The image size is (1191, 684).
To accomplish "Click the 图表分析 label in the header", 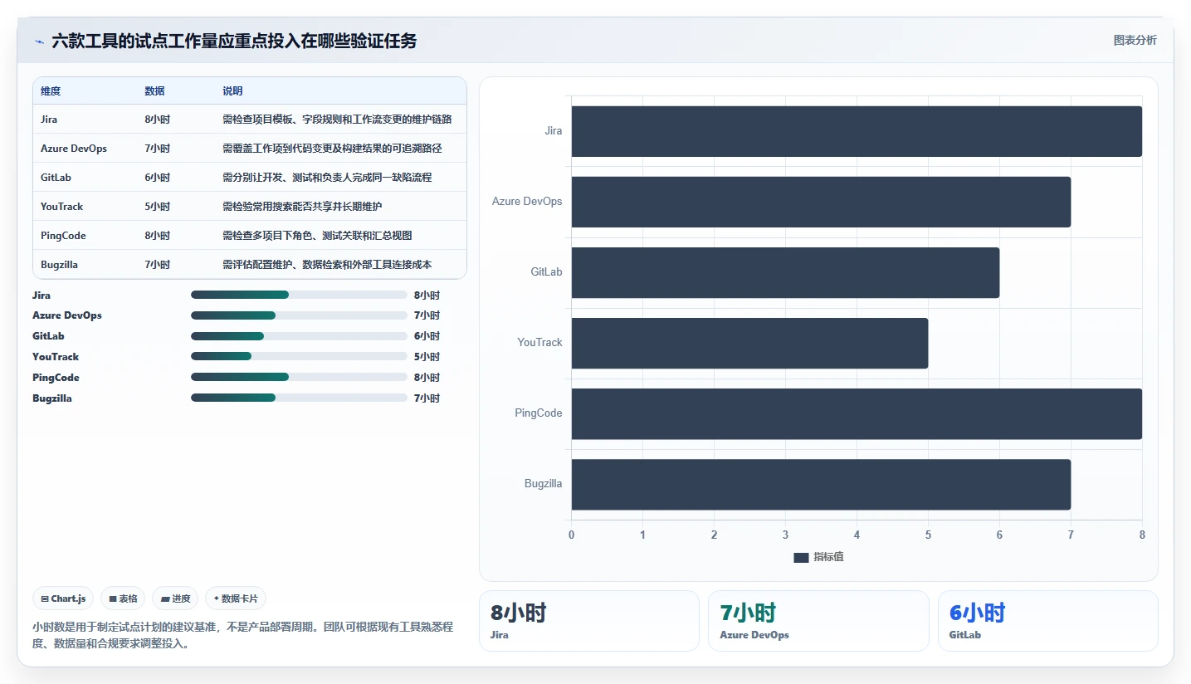I will point(1135,41).
